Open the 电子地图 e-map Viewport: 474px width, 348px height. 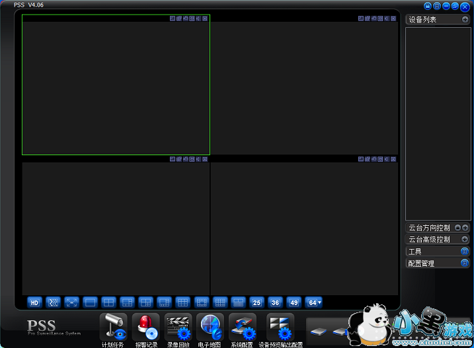click(210, 327)
